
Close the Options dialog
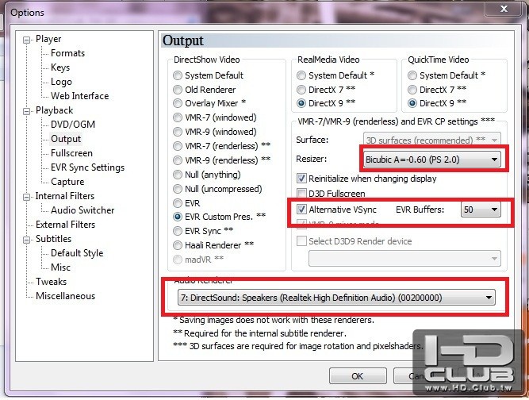(x=504, y=9)
